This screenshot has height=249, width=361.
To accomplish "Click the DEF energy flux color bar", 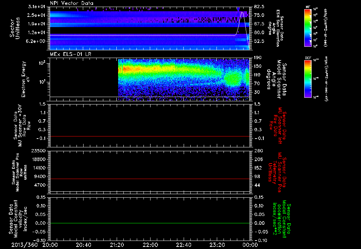I will tap(308, 79).
